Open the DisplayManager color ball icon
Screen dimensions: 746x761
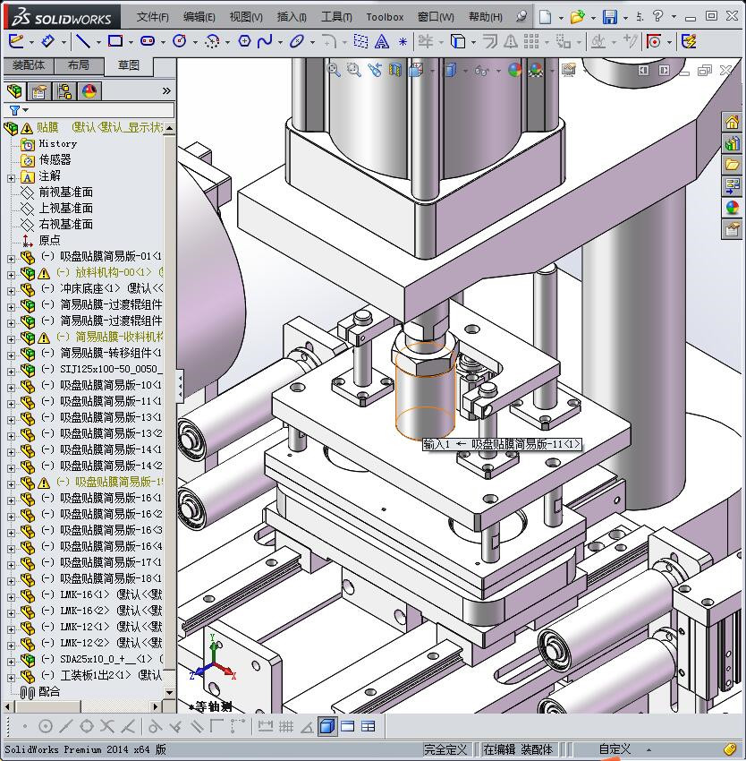point(89,91)
